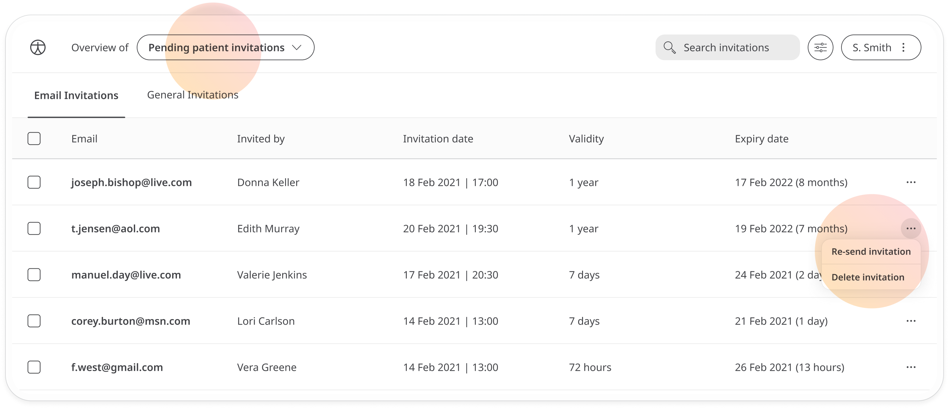Select the Email Invitations tab
Viewport: 949px width, 409px height.
point(76,94)
